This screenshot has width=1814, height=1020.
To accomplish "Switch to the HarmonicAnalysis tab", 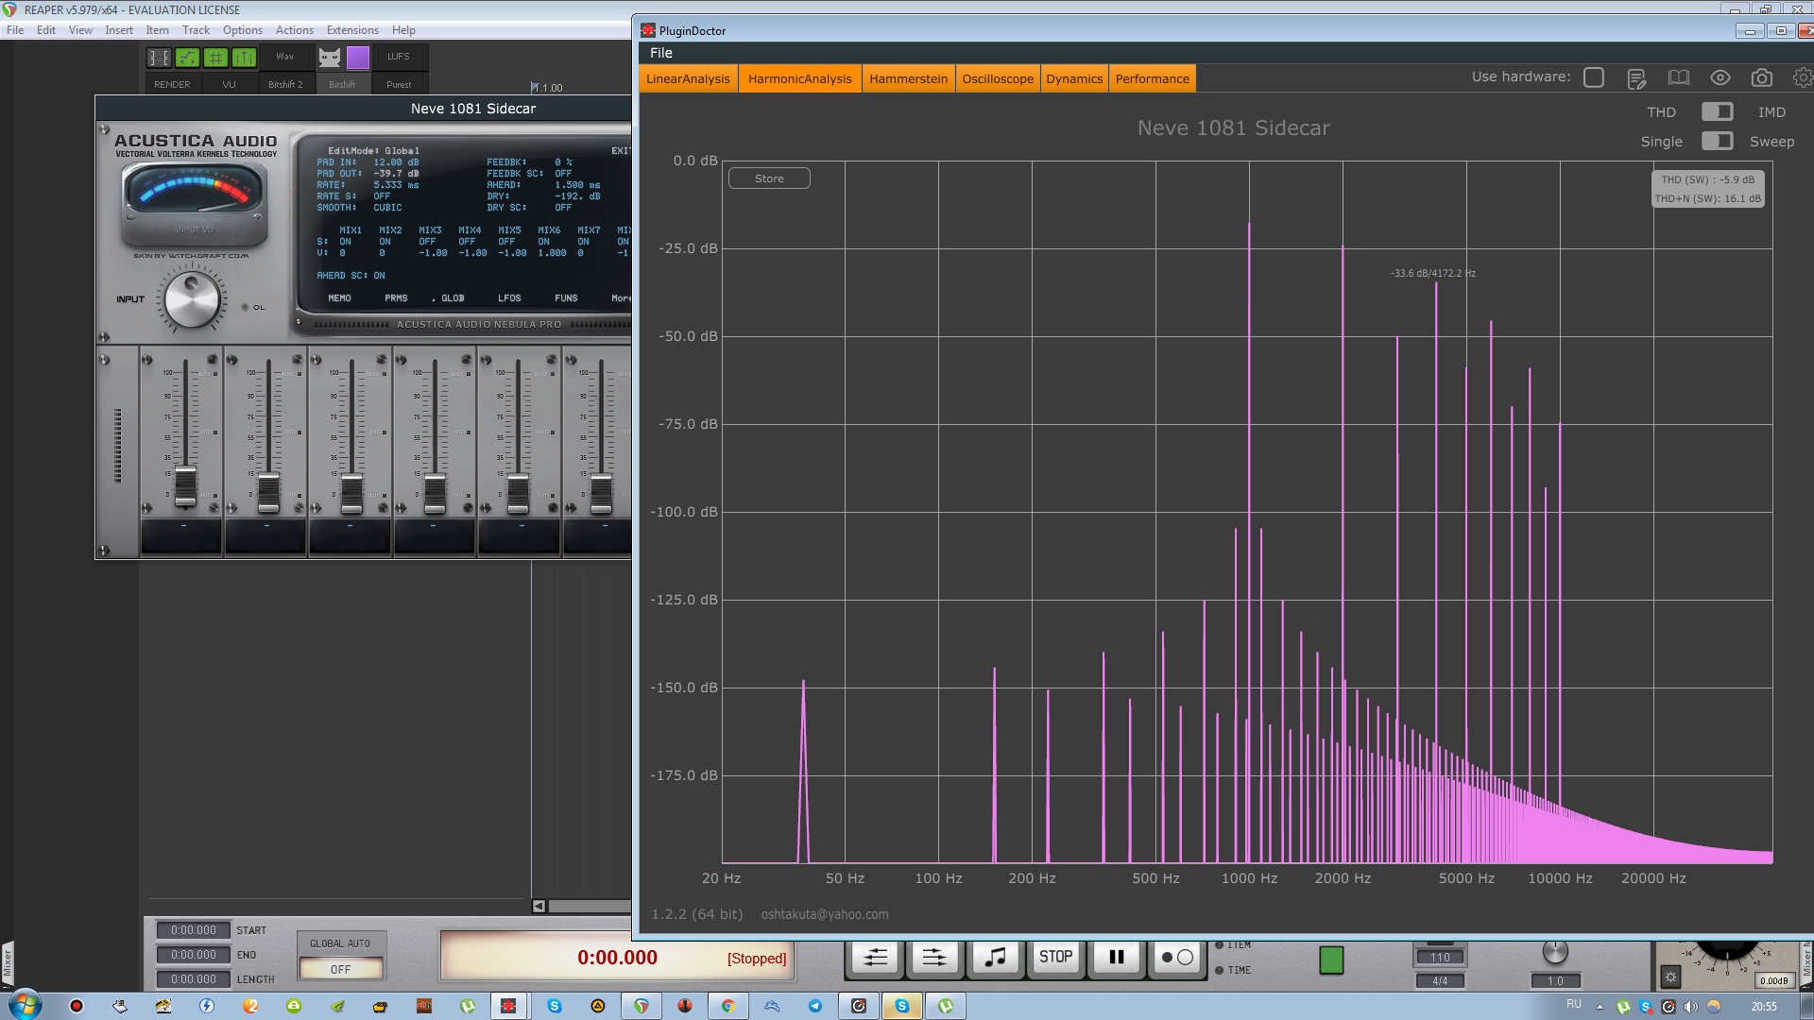I will [x=799, y=78].
